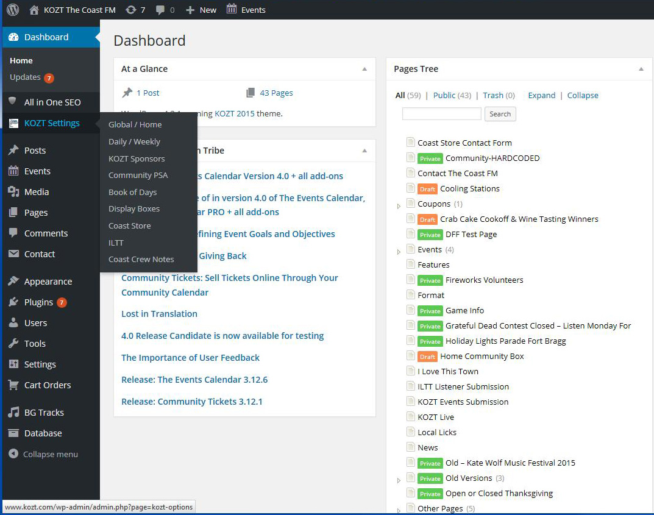
Task: Select KOZT Sponsors in submenu
Action: coord(137,158)
